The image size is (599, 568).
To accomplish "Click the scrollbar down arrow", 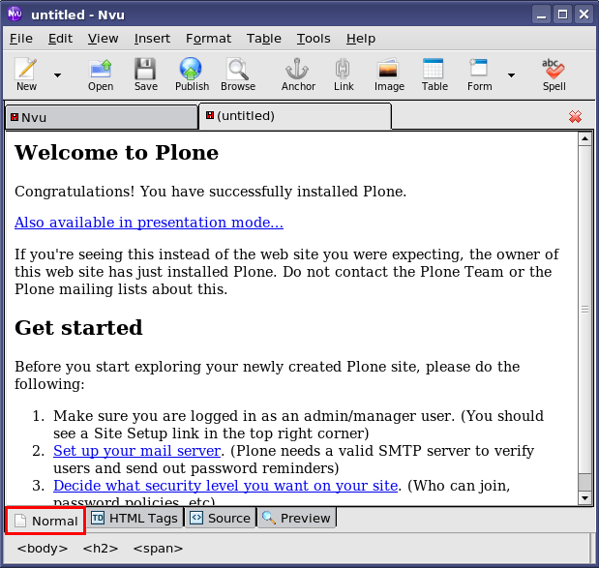I will click(584, 497).
